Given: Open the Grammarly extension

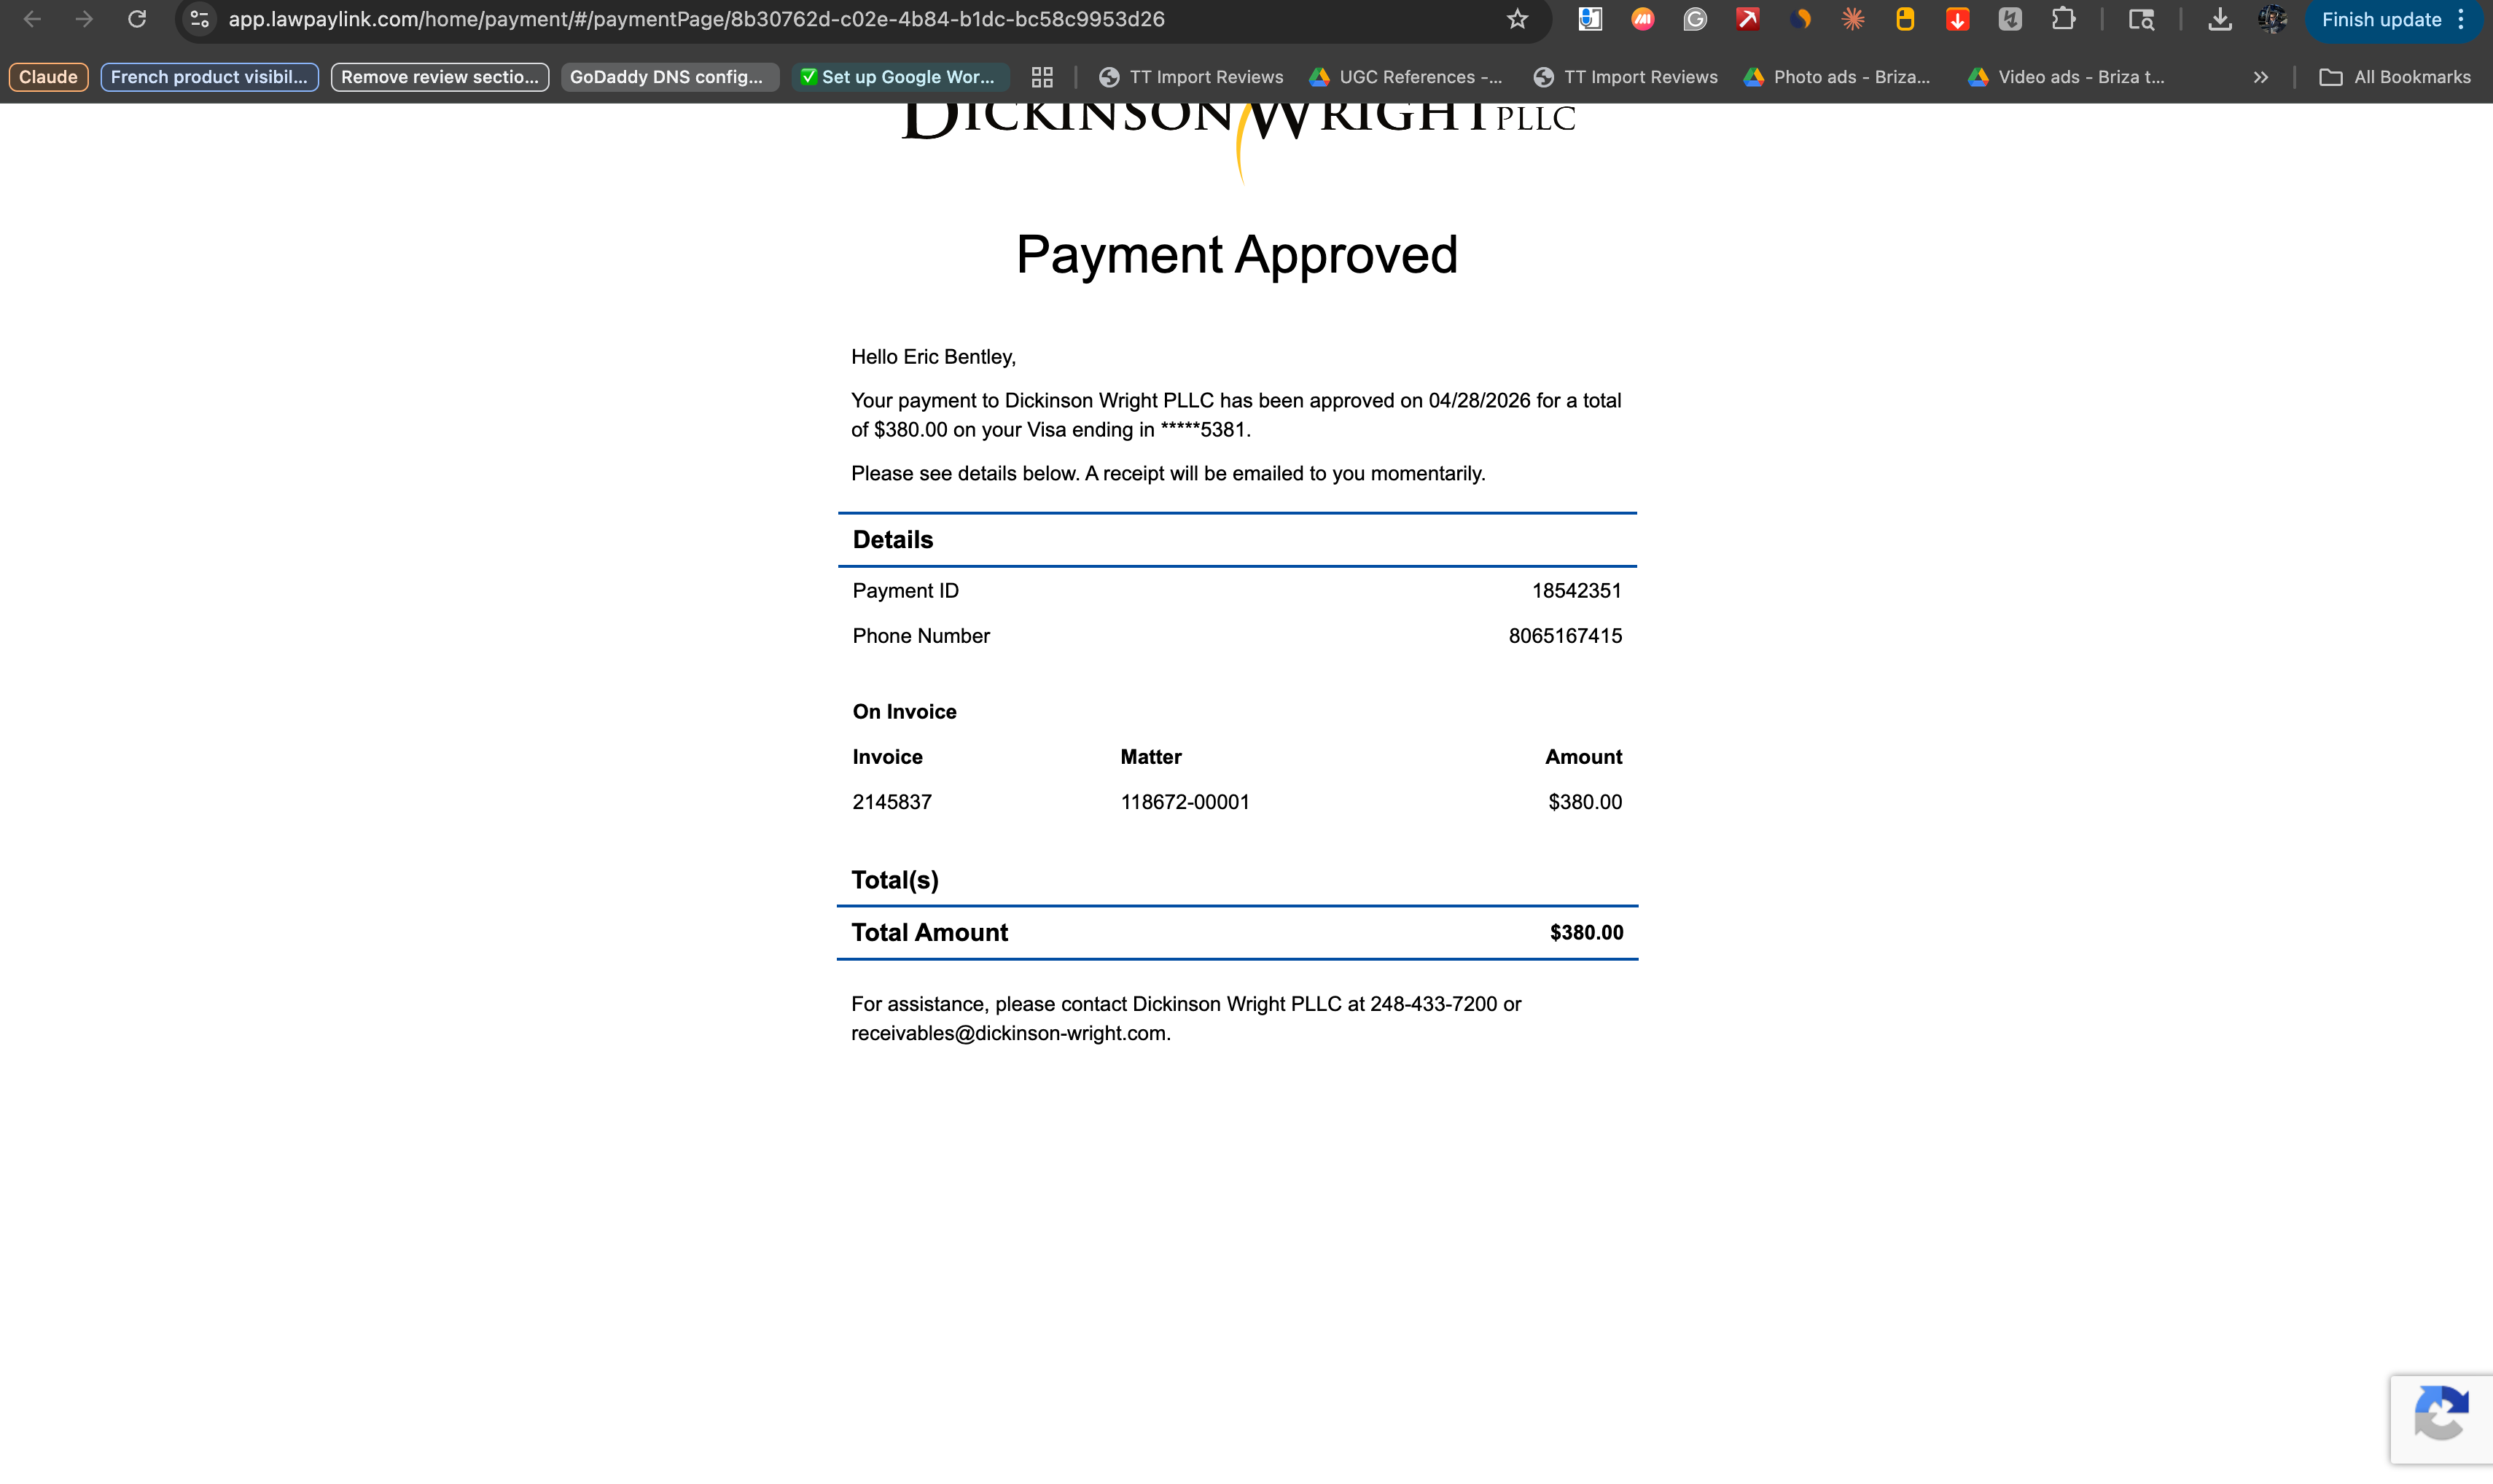Looking at the screenshot, I should pos(1694,19).
